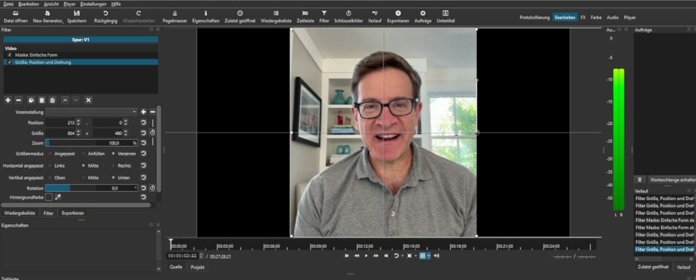Open the Schlüsselbilder keyframes panel

[348, 16]
